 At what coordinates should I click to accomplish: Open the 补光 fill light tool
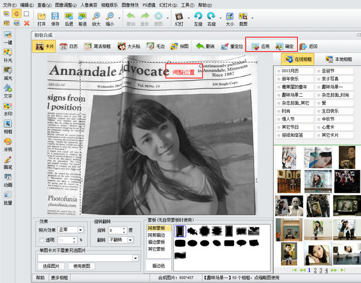coord(8,56)
